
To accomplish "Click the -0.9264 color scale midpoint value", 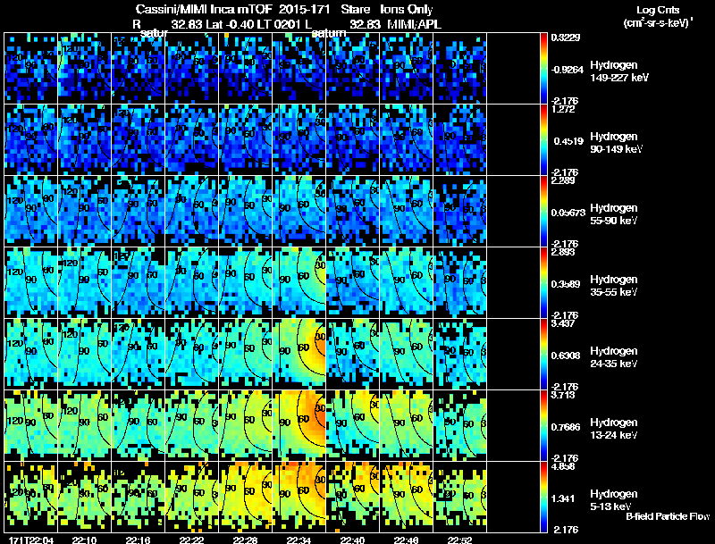I will 568,70.
